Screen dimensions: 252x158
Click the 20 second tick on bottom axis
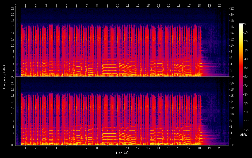point(219,148)
